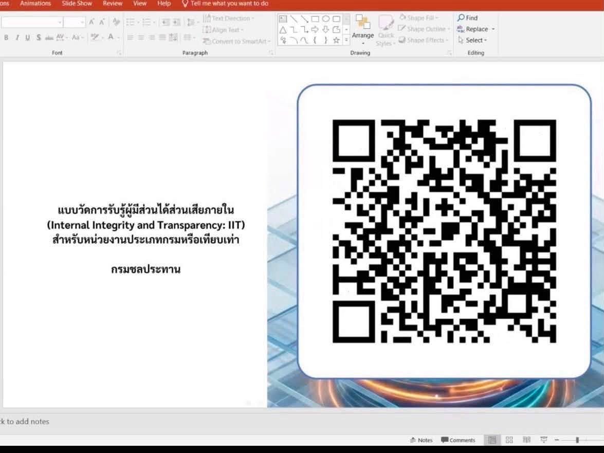
Task: Justify the paragraph text
Action: pyautogui.click(x=162, y=38)
